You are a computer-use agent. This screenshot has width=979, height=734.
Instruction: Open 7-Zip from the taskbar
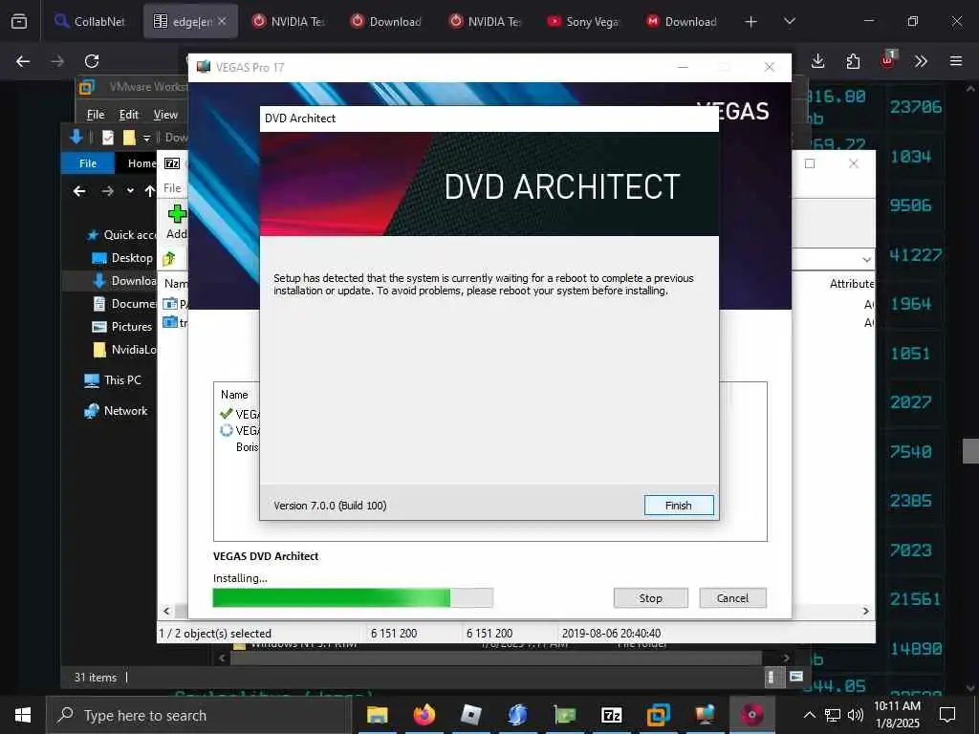611,715
